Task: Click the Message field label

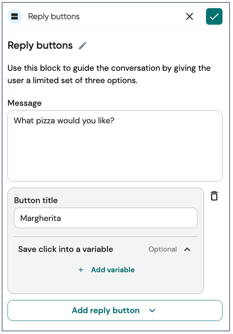Action: click(x=25, y=103)
